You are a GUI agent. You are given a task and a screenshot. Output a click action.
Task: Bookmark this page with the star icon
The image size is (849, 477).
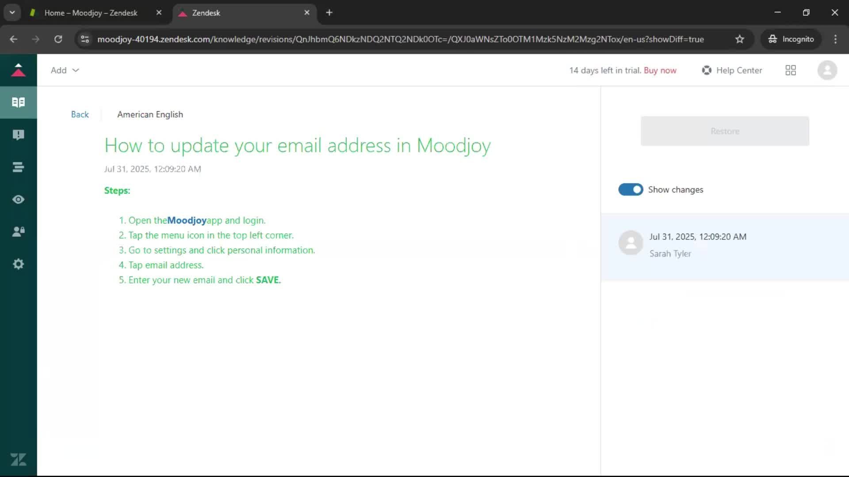tap(740, 39)
